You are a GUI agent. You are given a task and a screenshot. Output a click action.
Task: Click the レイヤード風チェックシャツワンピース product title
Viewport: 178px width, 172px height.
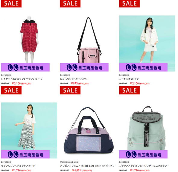22,79
